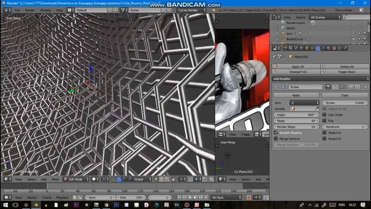Click the Viewport Vis button

296,72
